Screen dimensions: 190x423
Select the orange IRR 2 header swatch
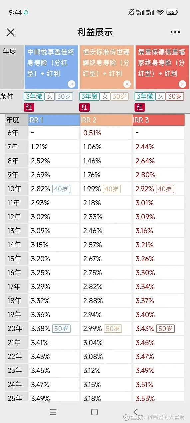pyautogui.click(x=106, y=120)
